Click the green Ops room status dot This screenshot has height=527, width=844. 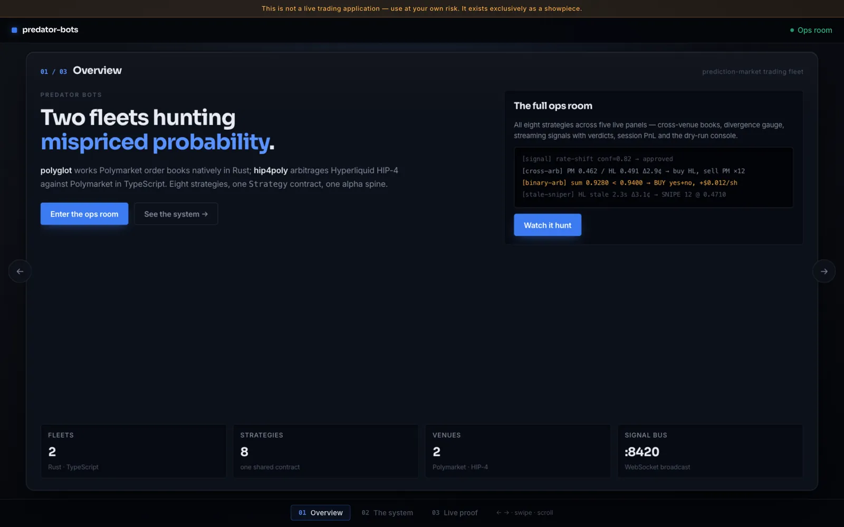tap(792, 30)
